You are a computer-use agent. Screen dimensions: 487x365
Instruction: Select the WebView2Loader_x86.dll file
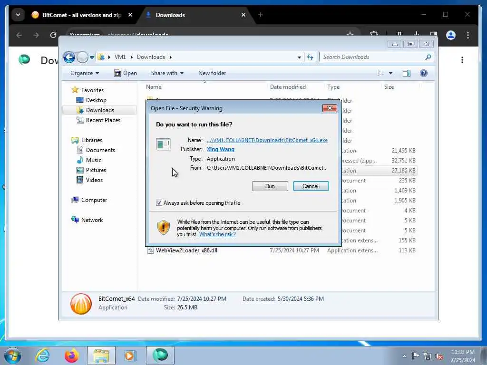[186, 250]
